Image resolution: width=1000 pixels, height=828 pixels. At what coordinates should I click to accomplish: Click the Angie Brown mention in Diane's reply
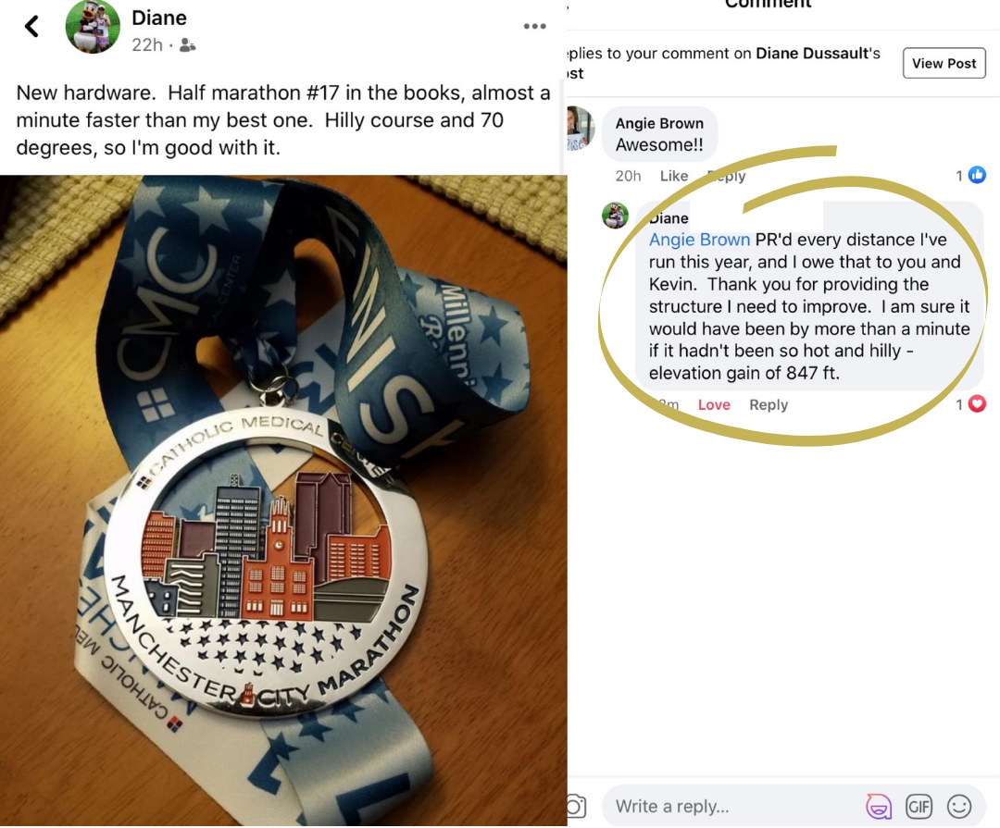pyautogui.click(x=699, y=240)
